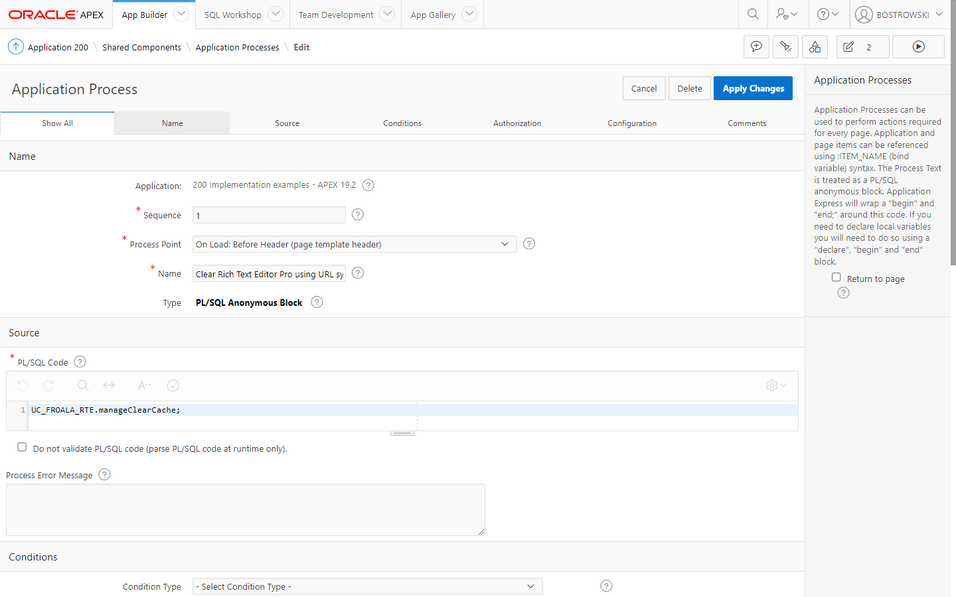Expand the Team Development dropdown arrow

pos(387,14)
